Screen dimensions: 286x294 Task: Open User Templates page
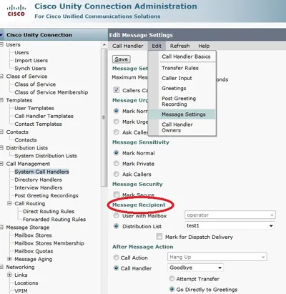[34, 108]
